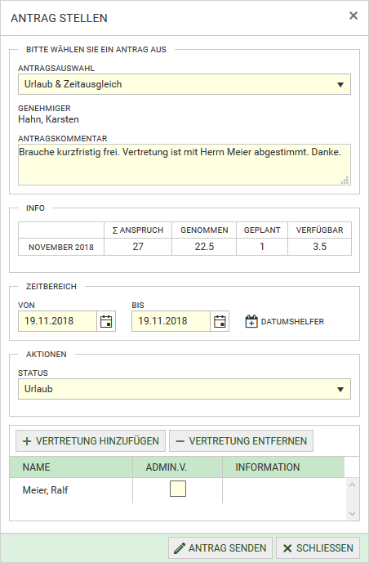Image resolution: width=369 pixels, height=563 pixels.
Task: Grab the comment box resize handle
Action: coord(345,181)
